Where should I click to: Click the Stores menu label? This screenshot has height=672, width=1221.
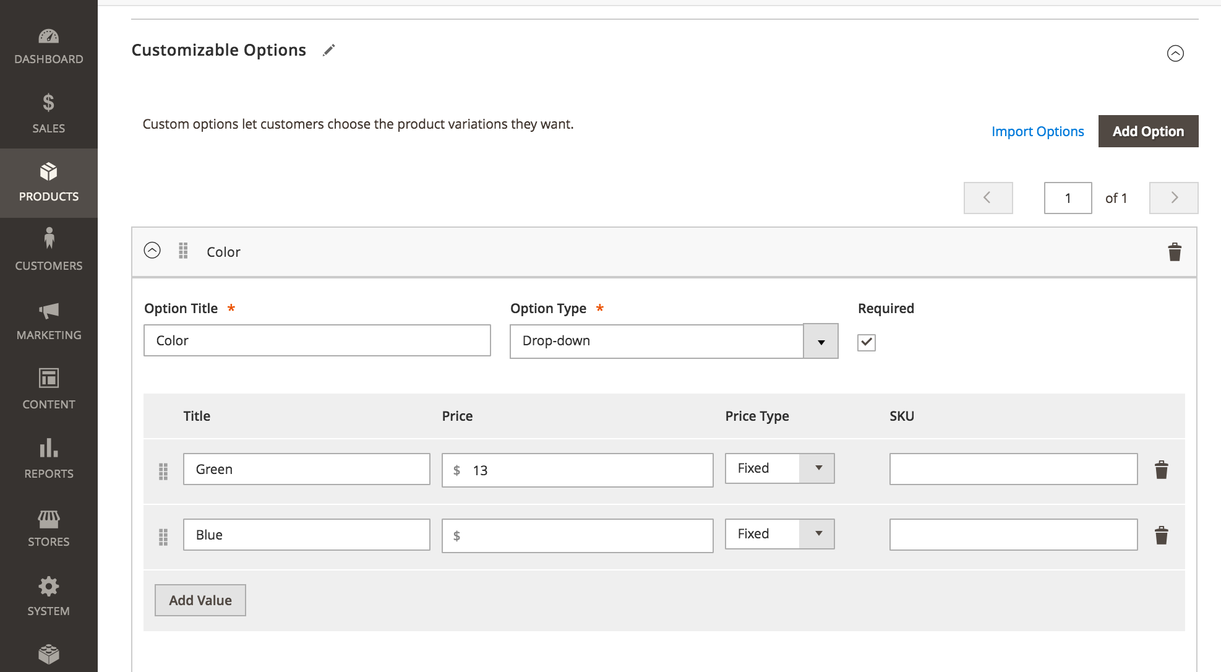pos(49,542)
